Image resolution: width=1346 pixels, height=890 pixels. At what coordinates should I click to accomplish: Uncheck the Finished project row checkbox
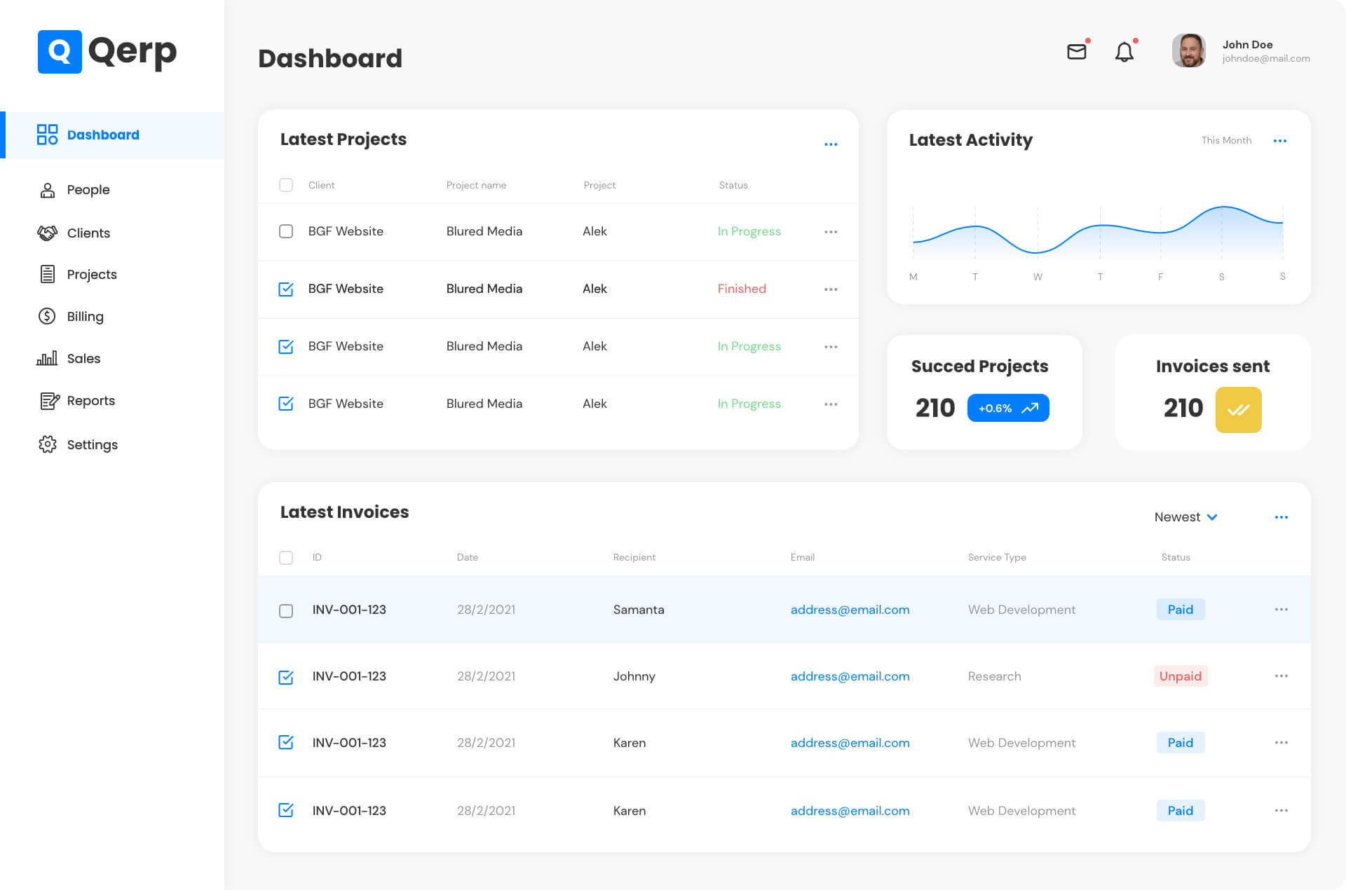tap(286, 289)
